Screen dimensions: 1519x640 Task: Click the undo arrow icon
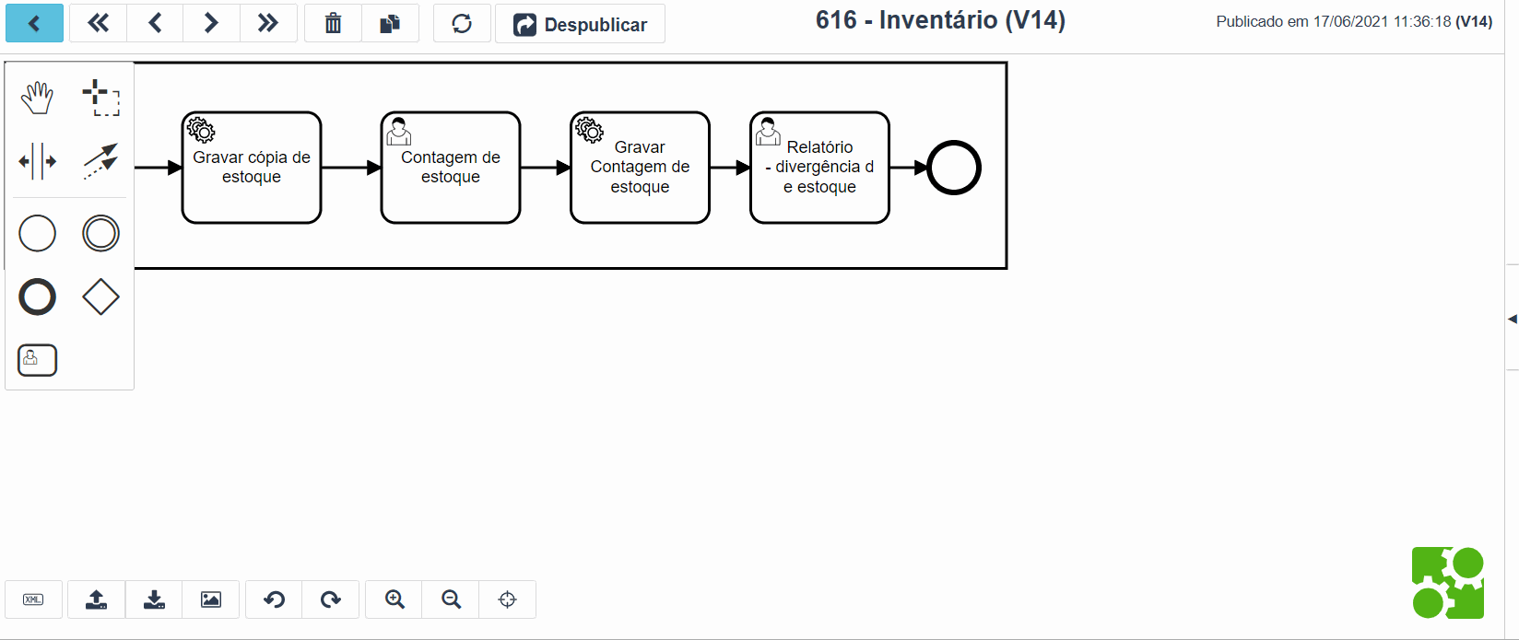274,599
